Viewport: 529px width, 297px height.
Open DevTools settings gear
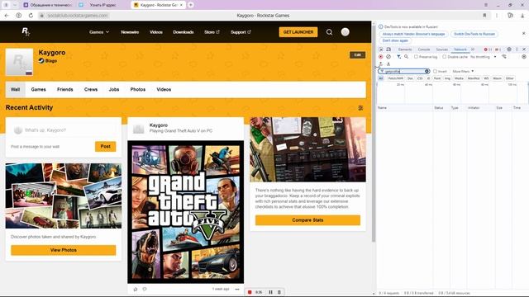click(x=509, y=49)
